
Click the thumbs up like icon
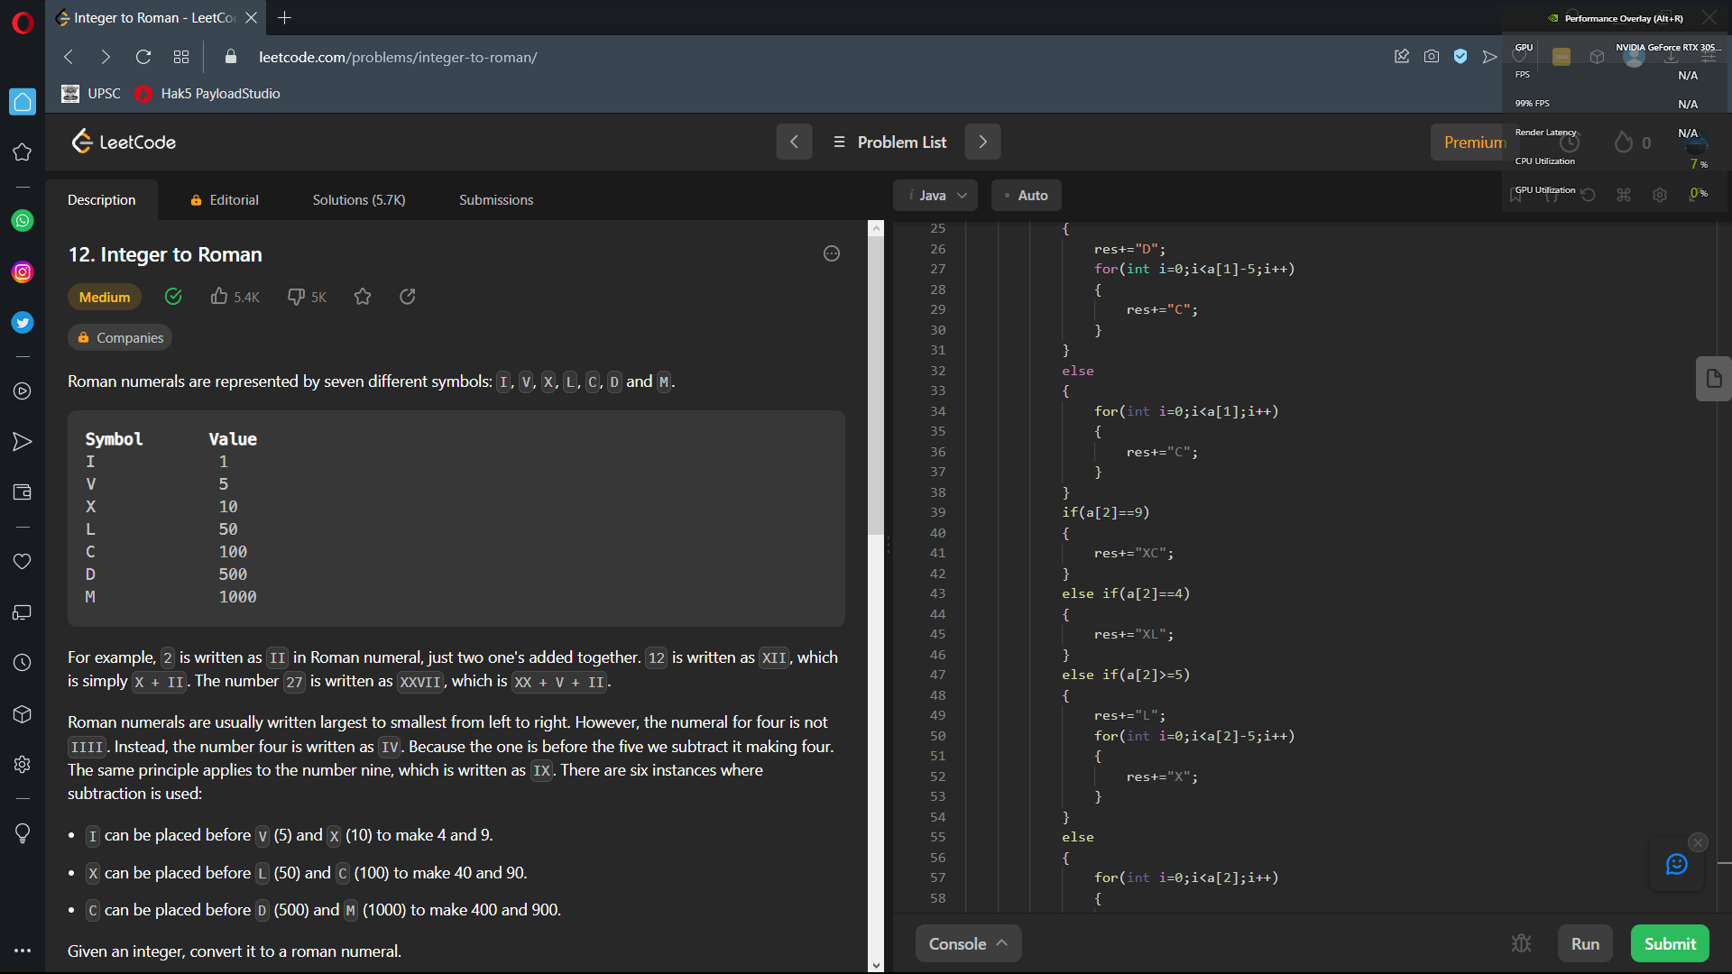tap(219, 297)
